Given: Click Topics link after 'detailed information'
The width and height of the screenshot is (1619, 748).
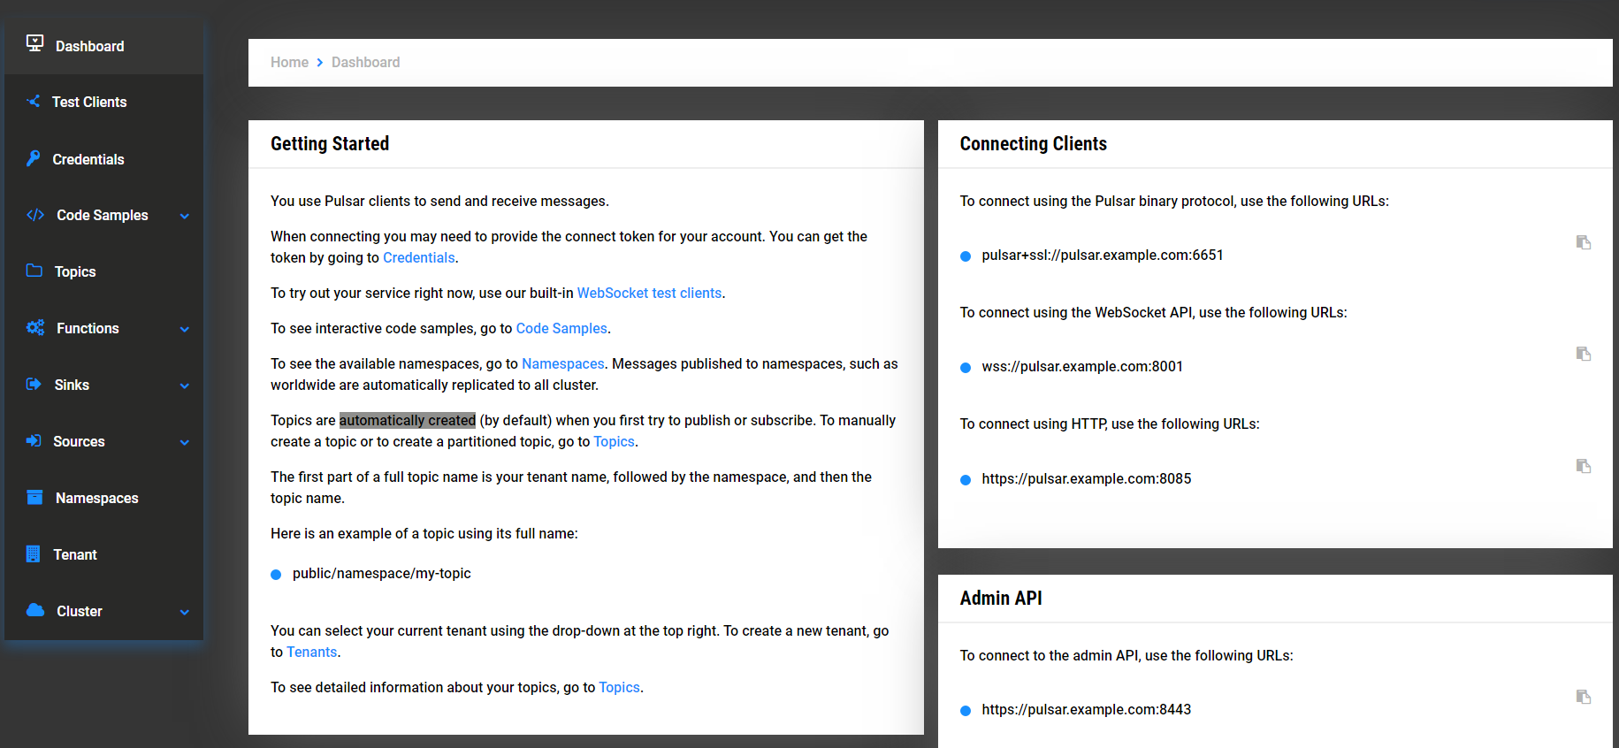Looking at the screenshot, I should point(619,687).
